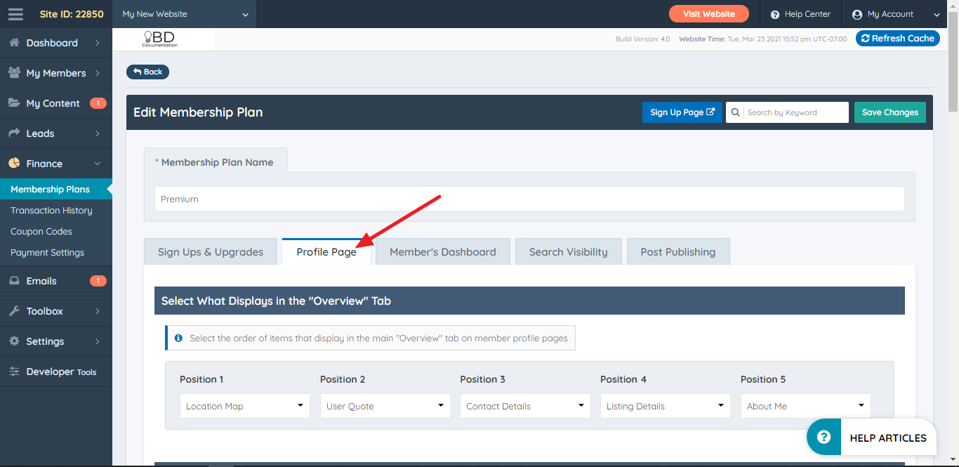Click the Dashboard home icon

(x=14, y=43)
